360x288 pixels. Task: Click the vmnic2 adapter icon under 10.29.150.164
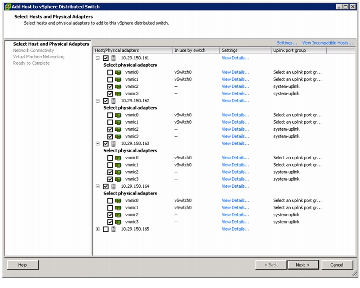point(118,215)
